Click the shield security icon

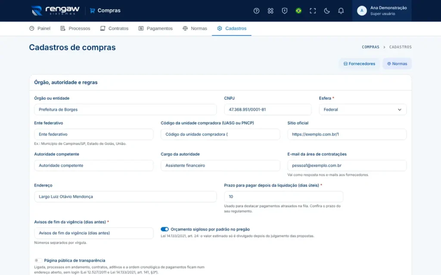click(284, 11)
